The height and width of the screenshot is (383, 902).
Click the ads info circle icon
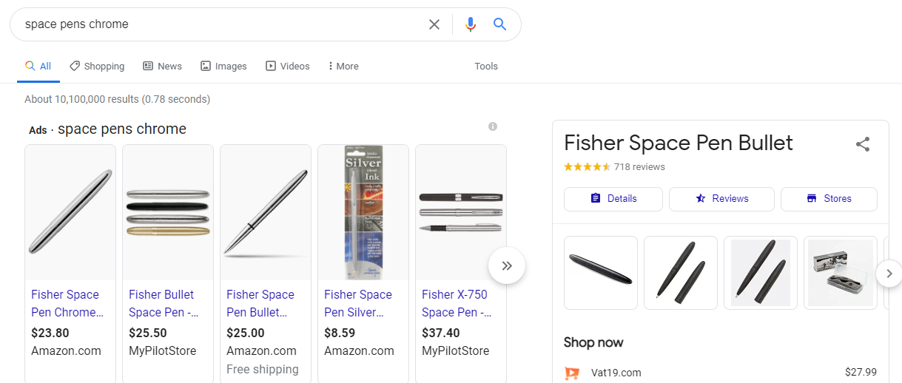pos(493,126)
